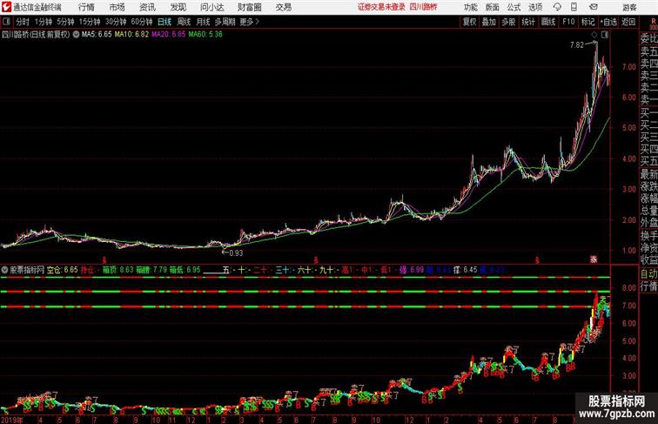
Task: Click the MA10: 6.82 indicator value
Action: click(x=131, y=35)
